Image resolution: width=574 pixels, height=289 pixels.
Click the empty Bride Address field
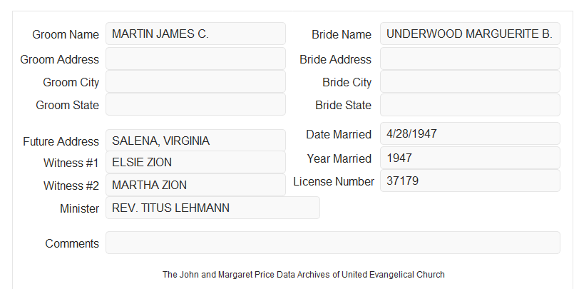[x=470, y=59]
